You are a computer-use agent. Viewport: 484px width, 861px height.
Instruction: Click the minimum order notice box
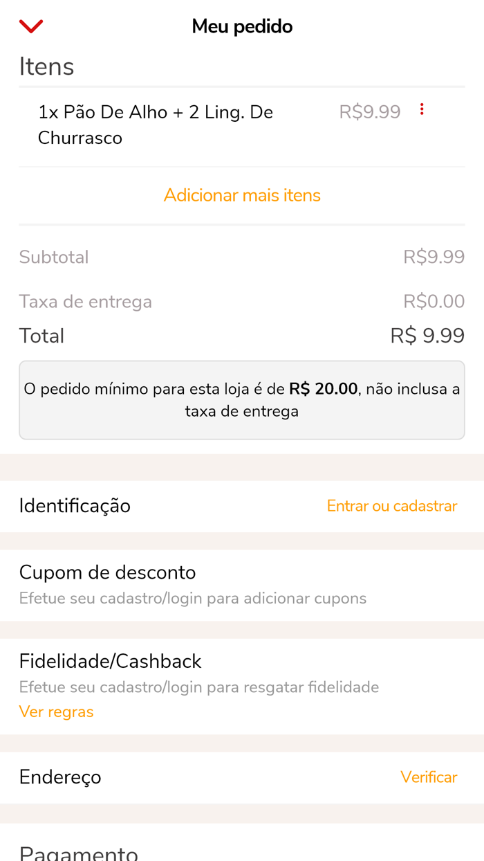click(x=242, y=399)
